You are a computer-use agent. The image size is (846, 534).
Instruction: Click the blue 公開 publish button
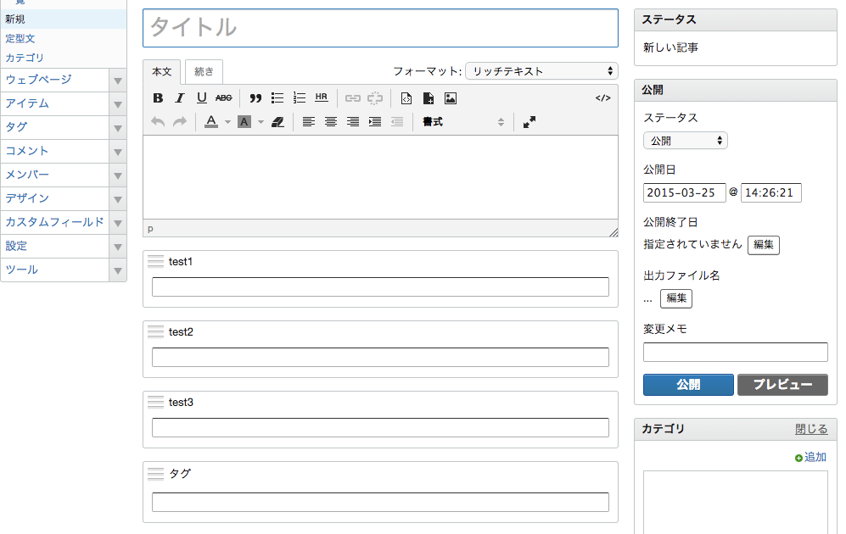coord(688,385)
